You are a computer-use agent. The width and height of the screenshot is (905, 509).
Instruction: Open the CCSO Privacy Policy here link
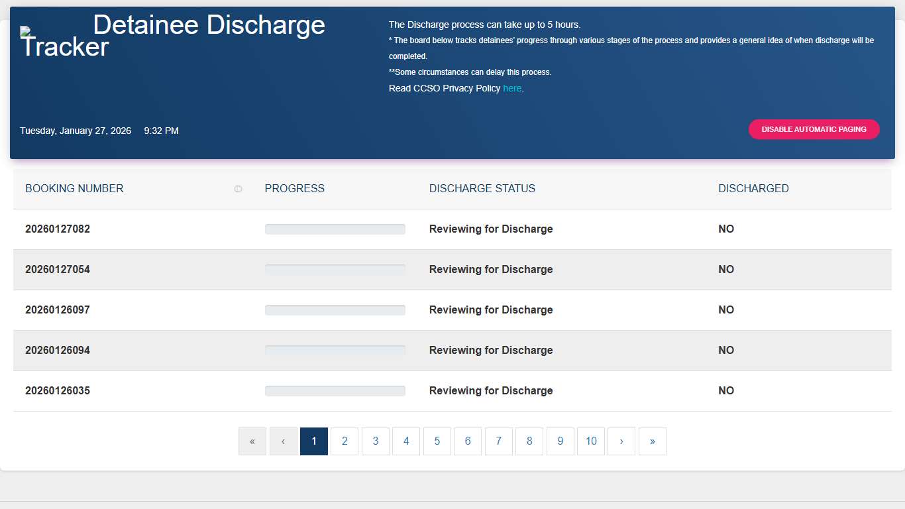tap(512, 88)
